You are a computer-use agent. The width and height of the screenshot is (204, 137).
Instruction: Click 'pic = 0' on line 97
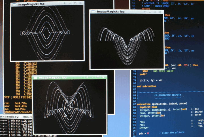[144, 133]
